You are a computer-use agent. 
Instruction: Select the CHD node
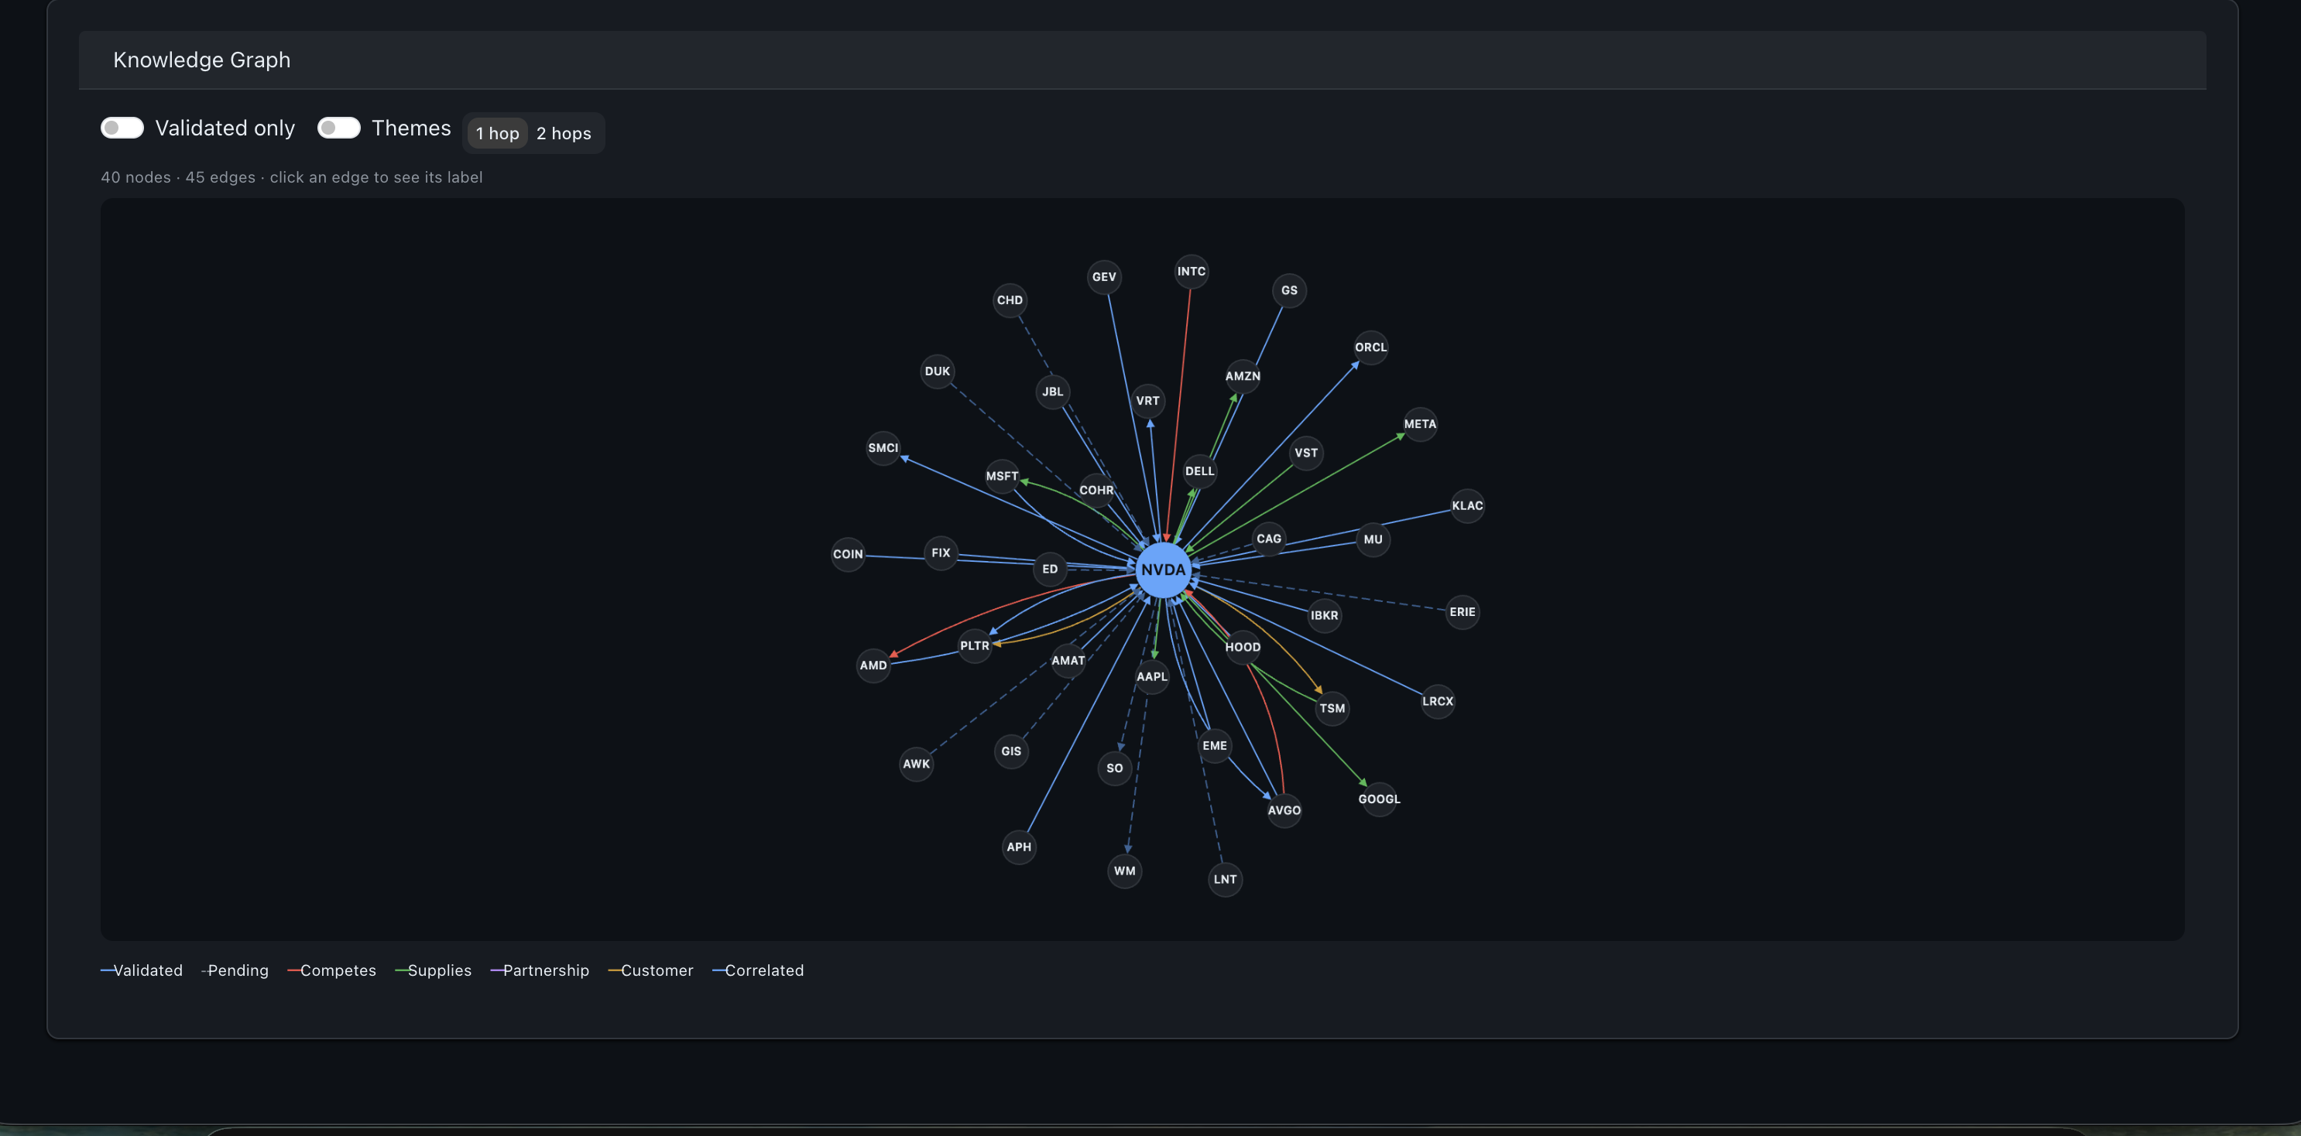[x=1010, y=300]
